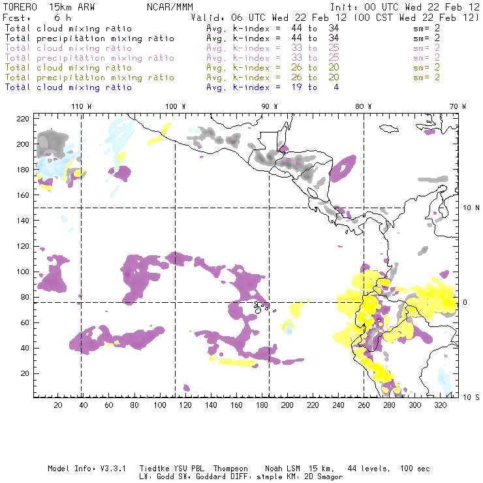
Task: Click 'sm= 2' on purple precipitation row
Action: click(426, 58)
